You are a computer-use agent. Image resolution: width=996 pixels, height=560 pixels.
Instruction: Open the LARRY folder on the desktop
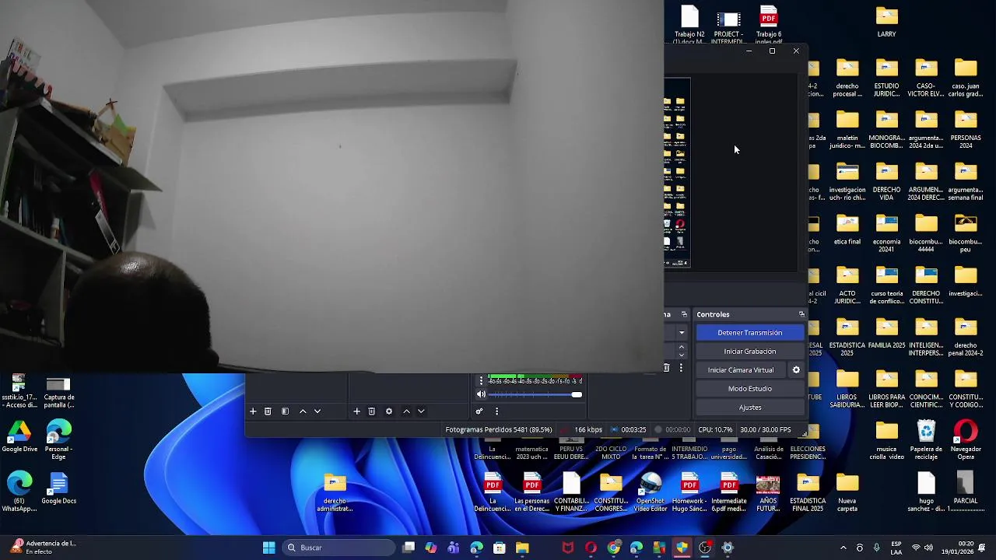point(886,23)
